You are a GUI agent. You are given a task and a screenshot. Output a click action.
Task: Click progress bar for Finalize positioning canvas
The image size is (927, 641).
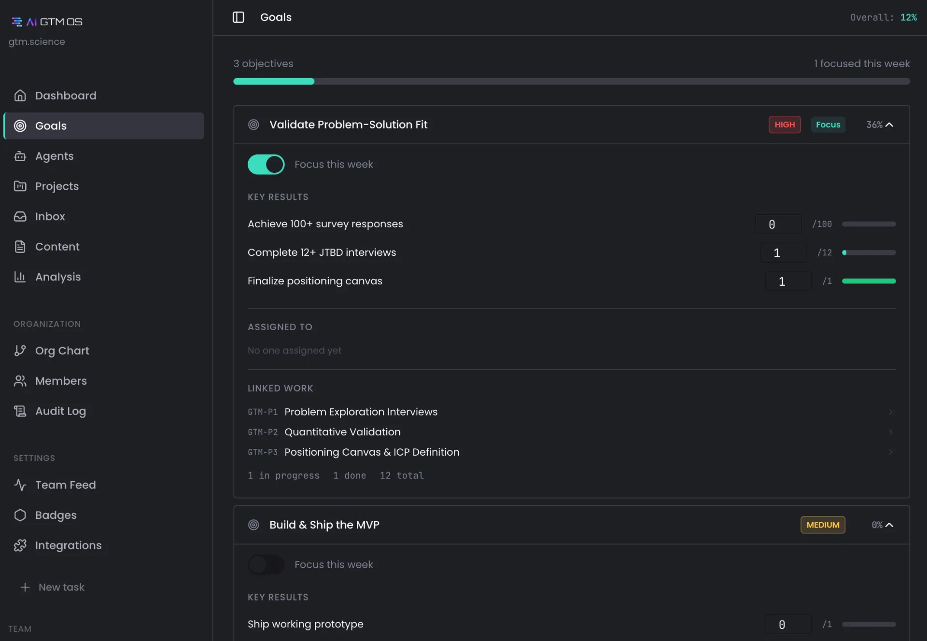[869, 281]
